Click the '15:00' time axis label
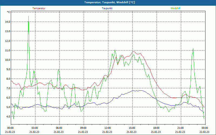Viewport: 216px width, 135px height. tap(131, 128)
